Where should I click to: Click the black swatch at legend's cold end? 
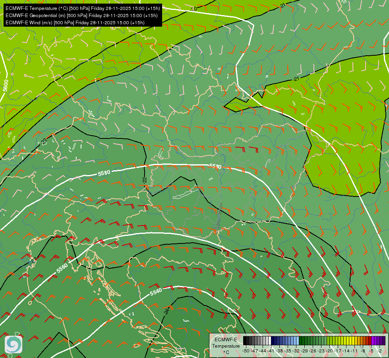point(245,340)
